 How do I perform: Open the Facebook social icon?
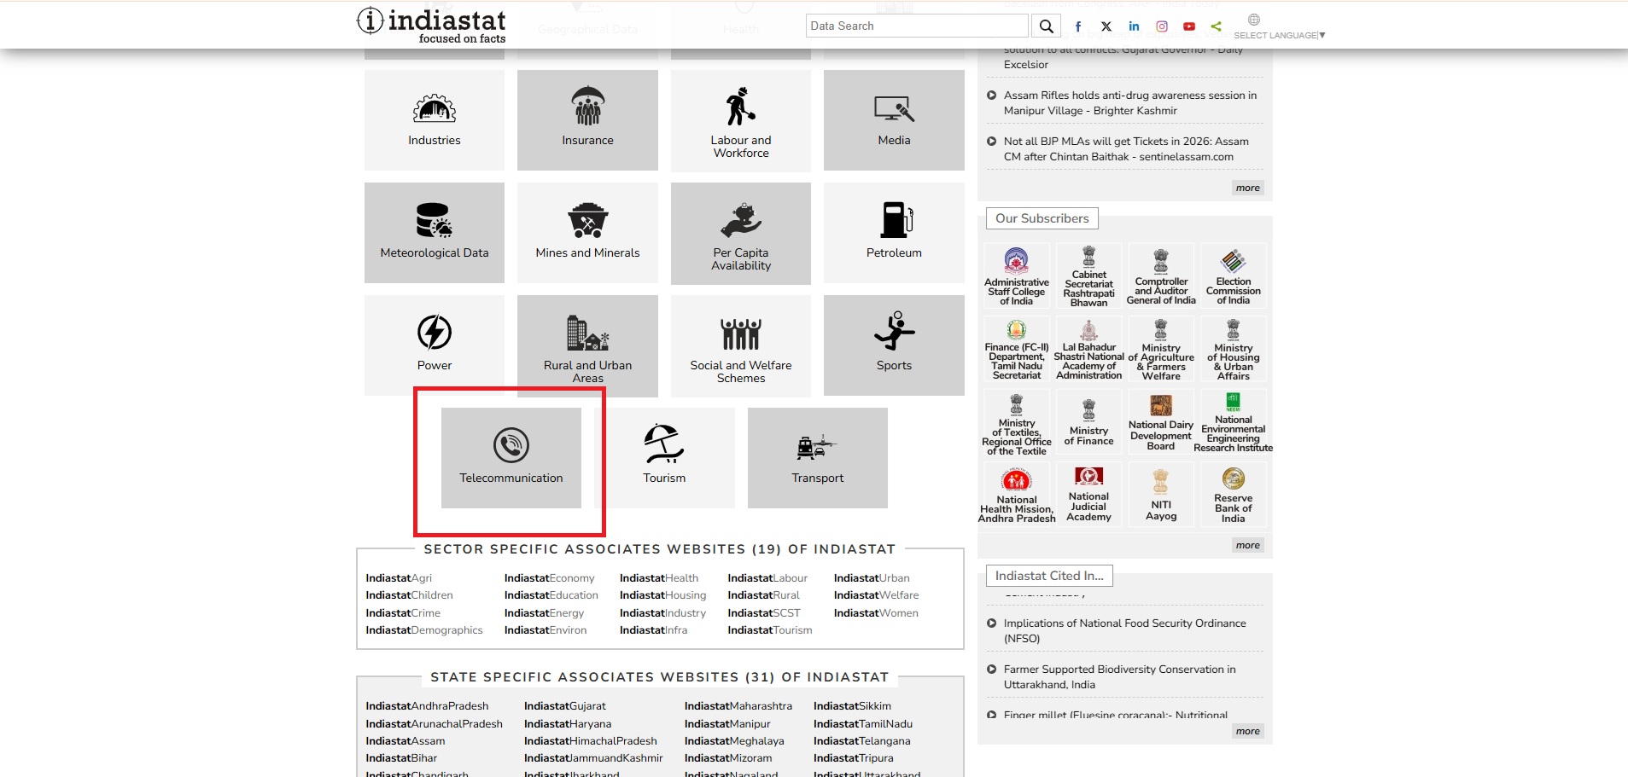coord(1078,26)
